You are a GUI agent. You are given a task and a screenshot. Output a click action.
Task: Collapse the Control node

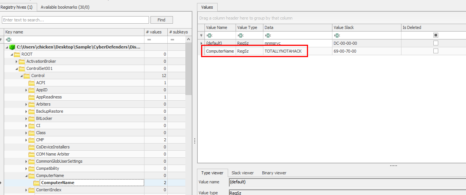point(21,76)
